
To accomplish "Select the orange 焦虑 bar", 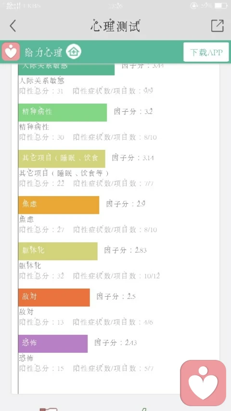I will point(59,205).
